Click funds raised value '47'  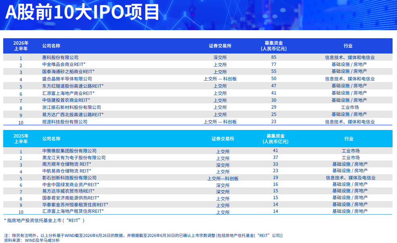pos(274,86)
